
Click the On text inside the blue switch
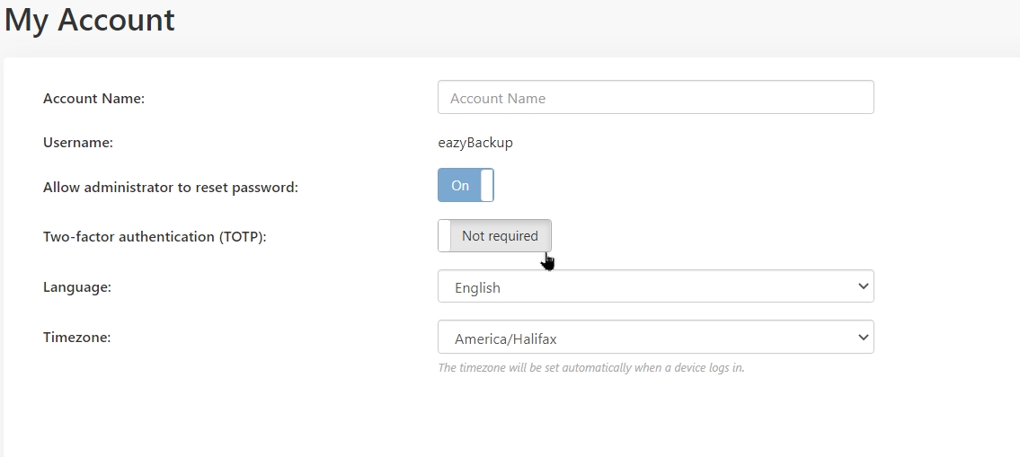coord(460,185)
